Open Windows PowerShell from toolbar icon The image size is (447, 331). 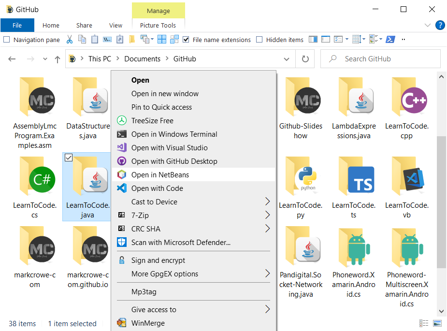pyautogui.click(x=390, y=39)
